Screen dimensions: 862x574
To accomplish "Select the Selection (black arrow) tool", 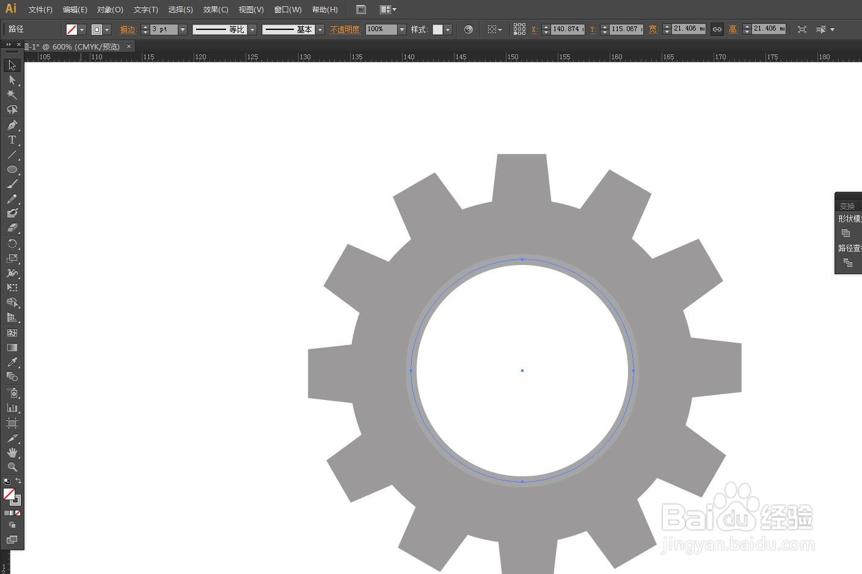I will (12, 65).
